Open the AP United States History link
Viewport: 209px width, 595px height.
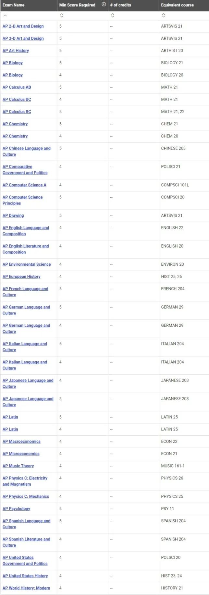coord(25,576)
